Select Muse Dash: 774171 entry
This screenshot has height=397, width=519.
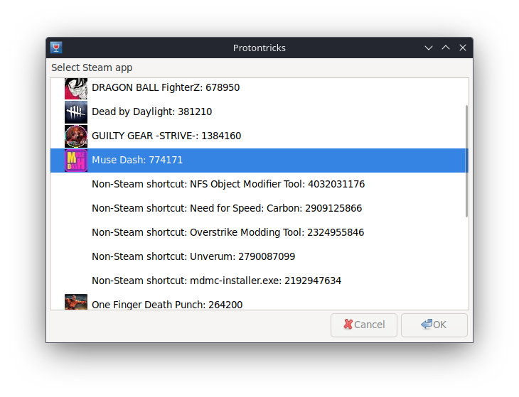(259, 161)
